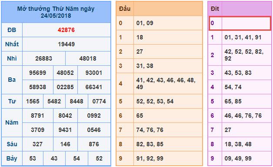Select fifth prize number 0992

click(94, 116)
